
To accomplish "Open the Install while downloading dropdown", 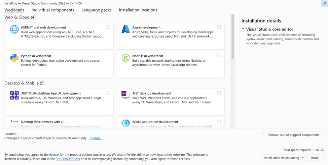I will (x=283, y=158).
